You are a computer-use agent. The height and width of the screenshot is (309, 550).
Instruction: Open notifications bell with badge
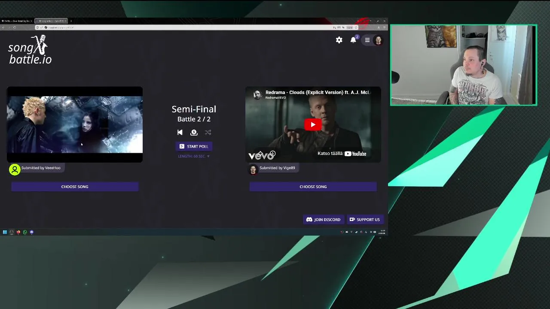pyautogui.click(x=354, y=39)
